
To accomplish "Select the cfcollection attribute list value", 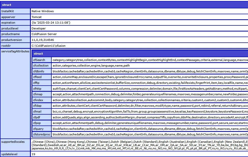I will tap(91, 66).
